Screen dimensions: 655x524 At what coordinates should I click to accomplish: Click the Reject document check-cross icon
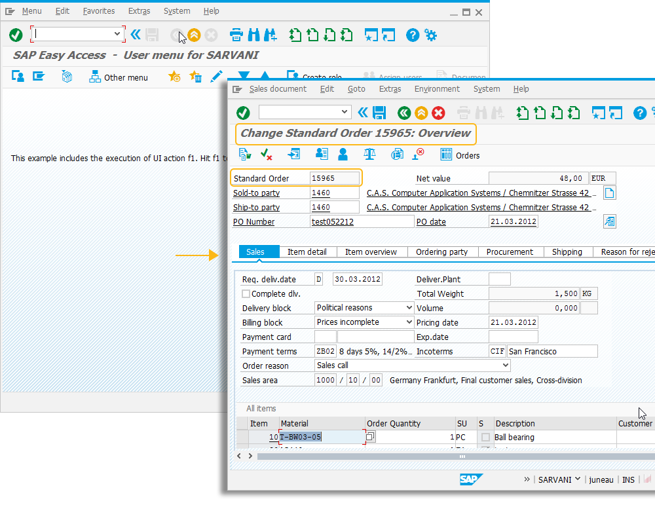click(266, 155)
